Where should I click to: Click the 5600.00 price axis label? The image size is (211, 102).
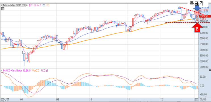(204, 38)
